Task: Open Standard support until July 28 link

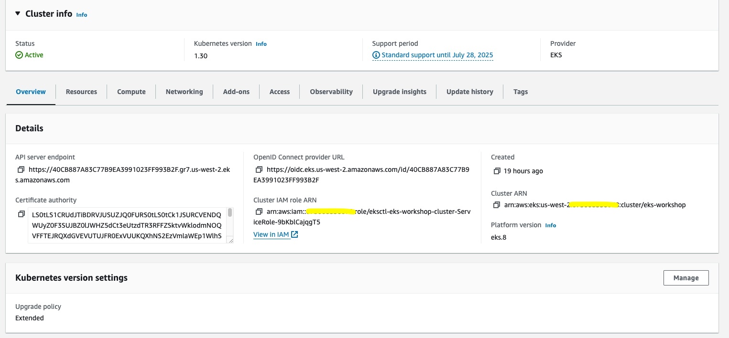Action: point(437,55)
